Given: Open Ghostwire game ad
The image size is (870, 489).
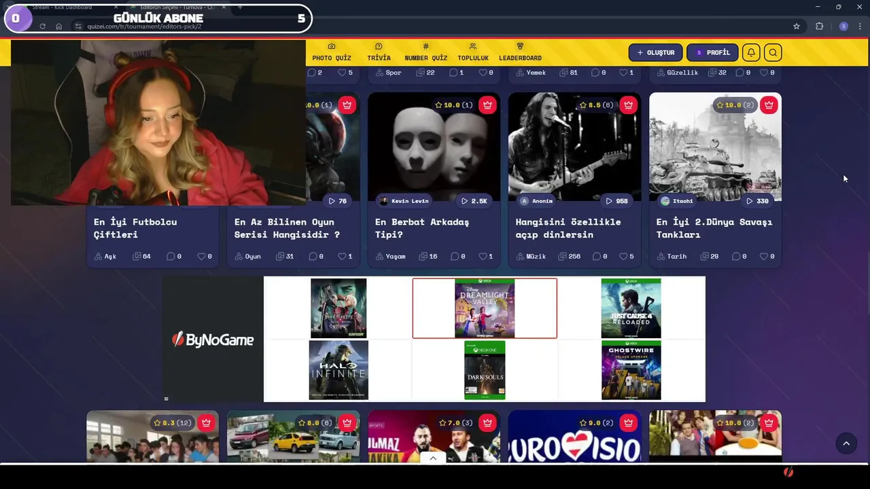Looking at the screenshot, I should point(631,370).
